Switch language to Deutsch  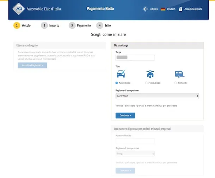click(171, 9)
